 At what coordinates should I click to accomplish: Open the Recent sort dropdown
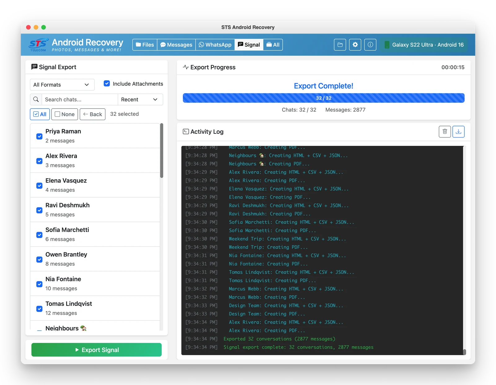140,99
